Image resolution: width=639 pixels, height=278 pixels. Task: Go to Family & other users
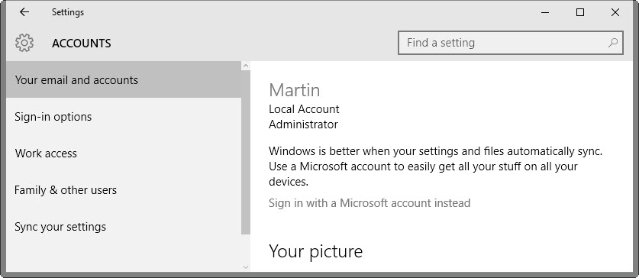pyautogui.click(x=124, y=190)
